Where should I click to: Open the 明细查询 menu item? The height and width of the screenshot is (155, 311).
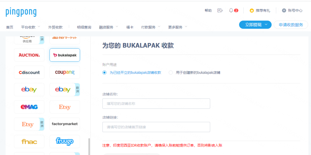[x=84, y=27]
